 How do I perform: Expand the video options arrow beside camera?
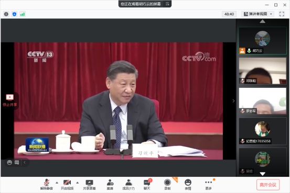78,183
